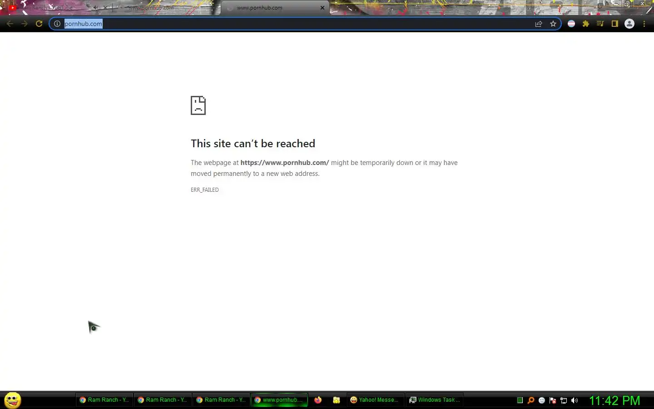Open Firefox from the taskbar
This screenshot has height=409, width=654.
[x=318, y=400]
